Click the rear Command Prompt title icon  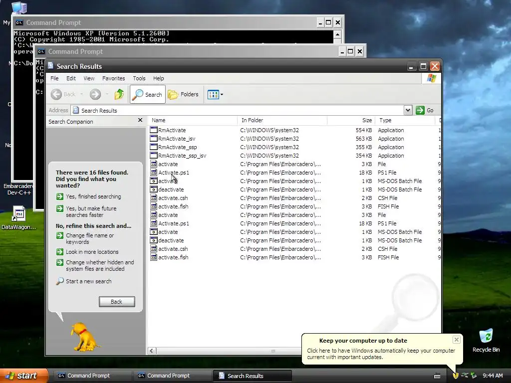[19, 22]
